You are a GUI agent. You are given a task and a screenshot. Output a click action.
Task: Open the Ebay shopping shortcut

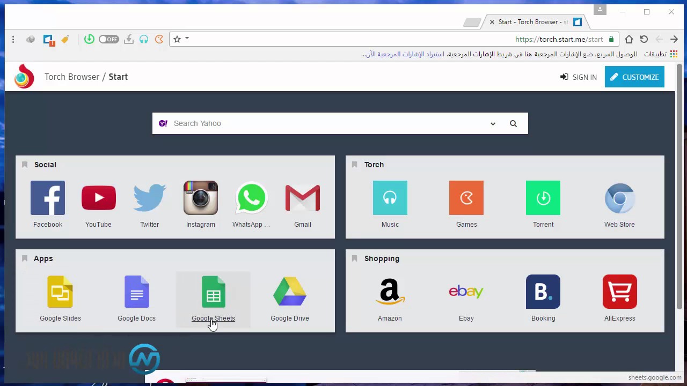[466, 298]
